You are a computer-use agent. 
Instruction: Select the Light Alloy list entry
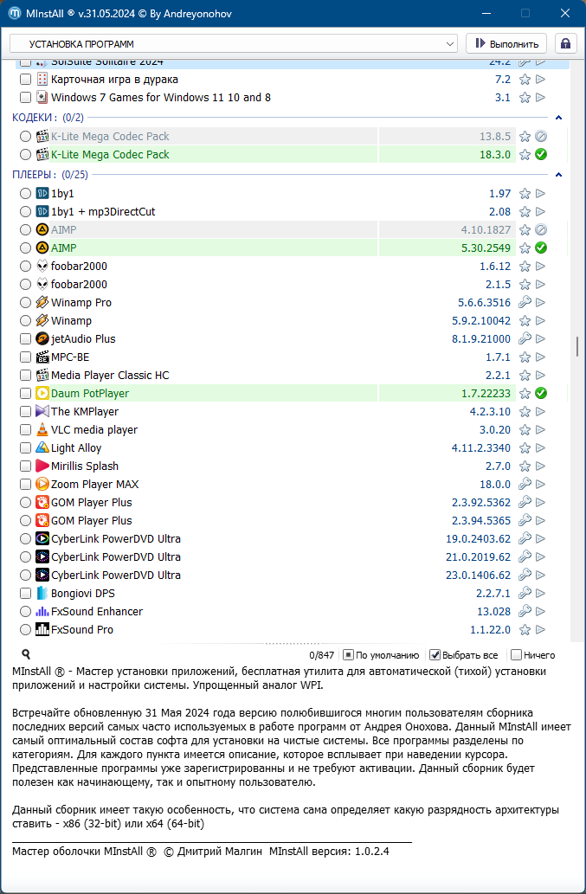tap(76, 448)
